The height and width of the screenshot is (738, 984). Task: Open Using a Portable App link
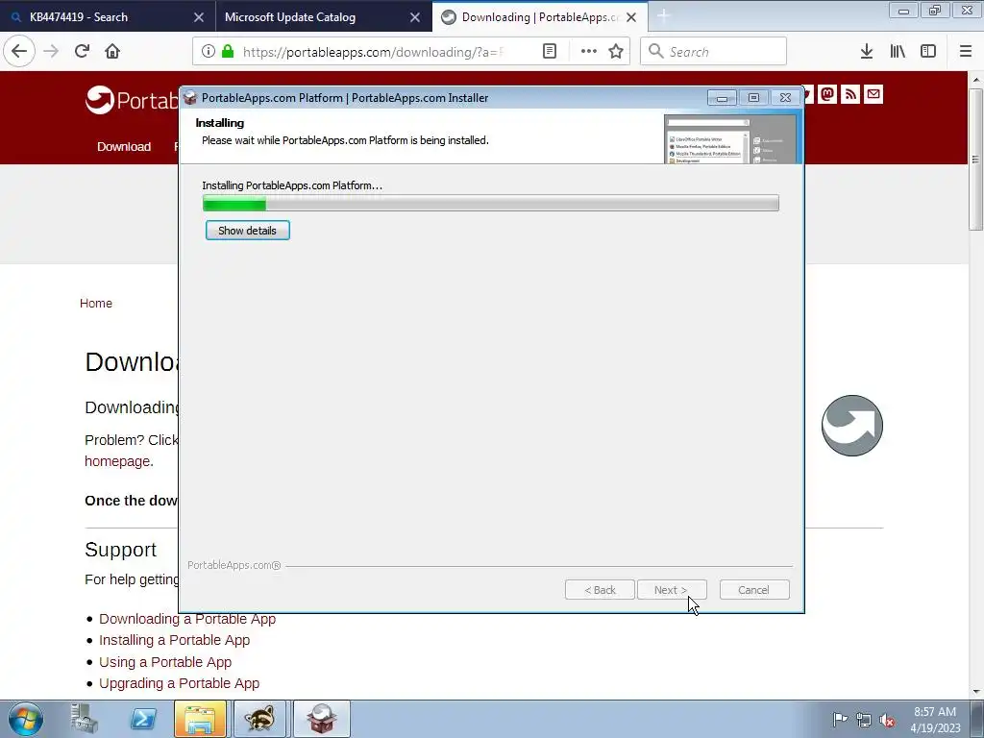click(x=165, y=662)
